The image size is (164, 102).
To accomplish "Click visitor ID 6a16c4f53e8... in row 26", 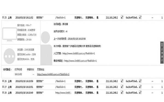I will tap(132, 81).
